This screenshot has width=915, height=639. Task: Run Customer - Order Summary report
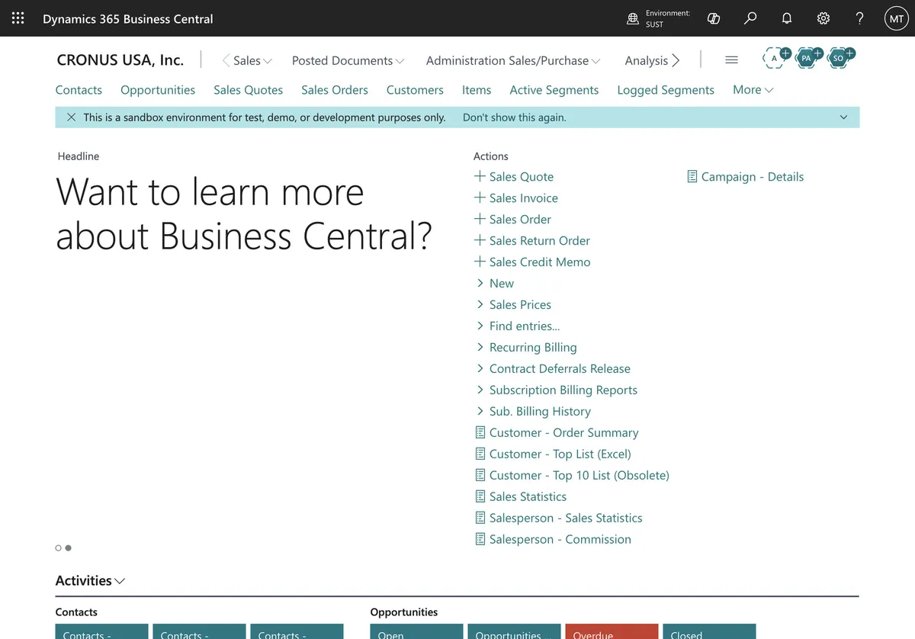click(557, 432)
